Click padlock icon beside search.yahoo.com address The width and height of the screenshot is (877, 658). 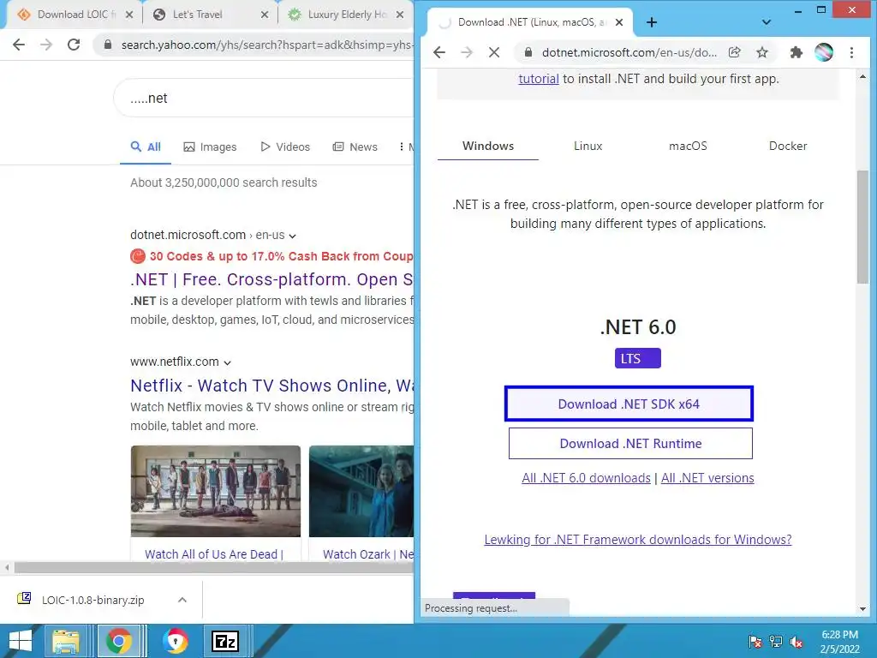pos(108,45)
